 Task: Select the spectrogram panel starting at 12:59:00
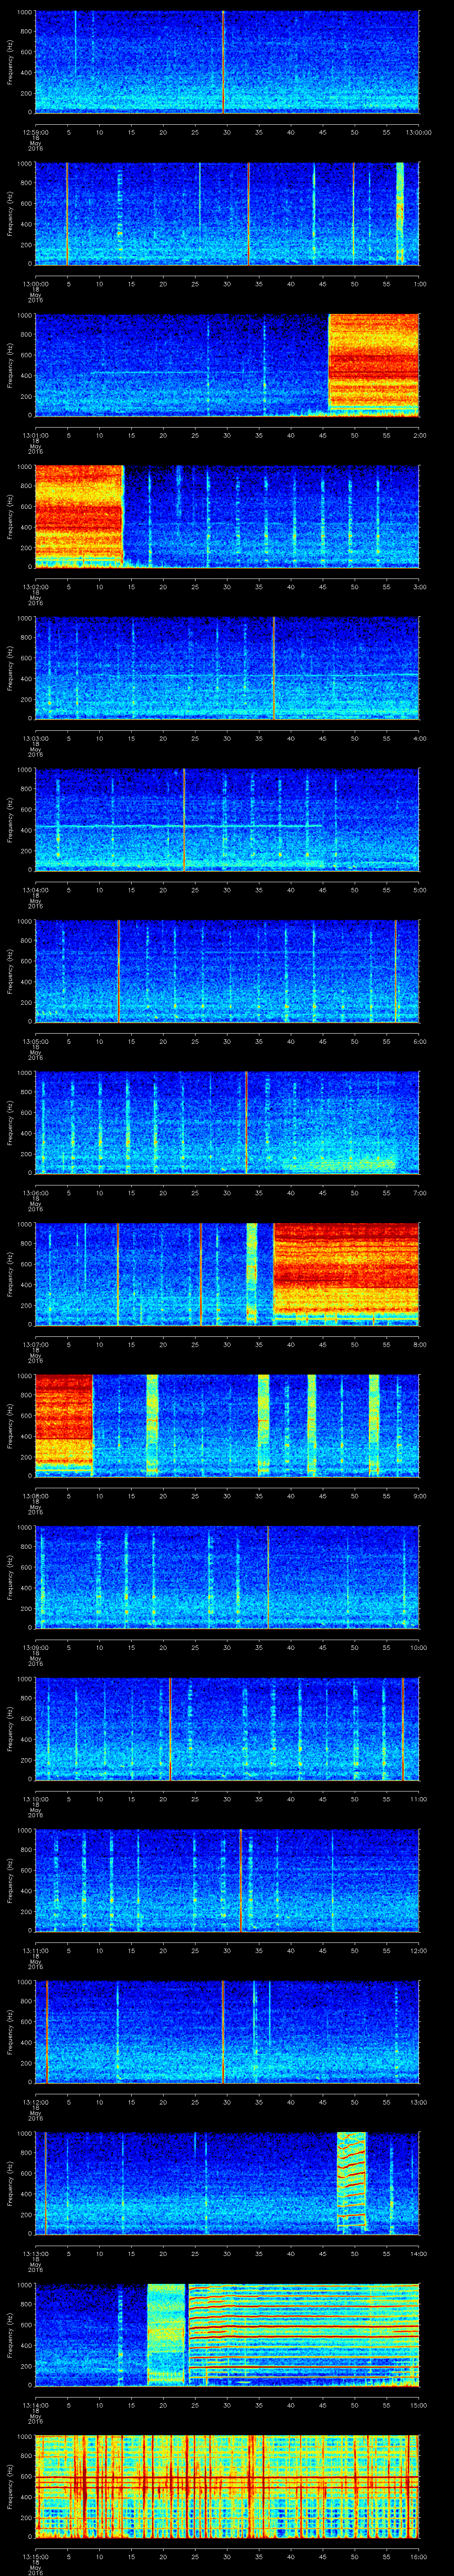(x=227, y=62)
